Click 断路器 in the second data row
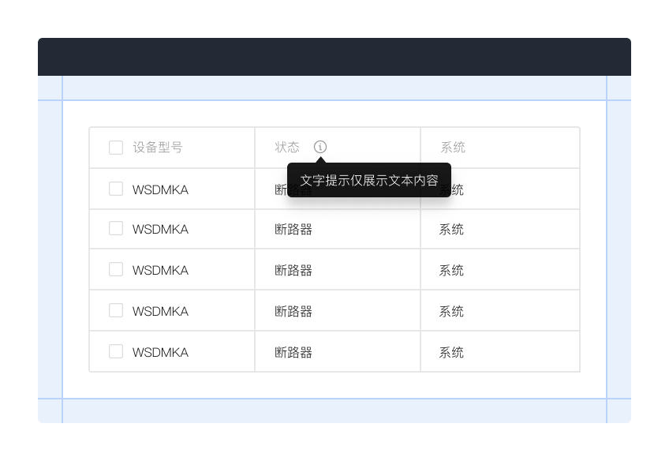Viewport: 669px width, 461px height. 293,229
